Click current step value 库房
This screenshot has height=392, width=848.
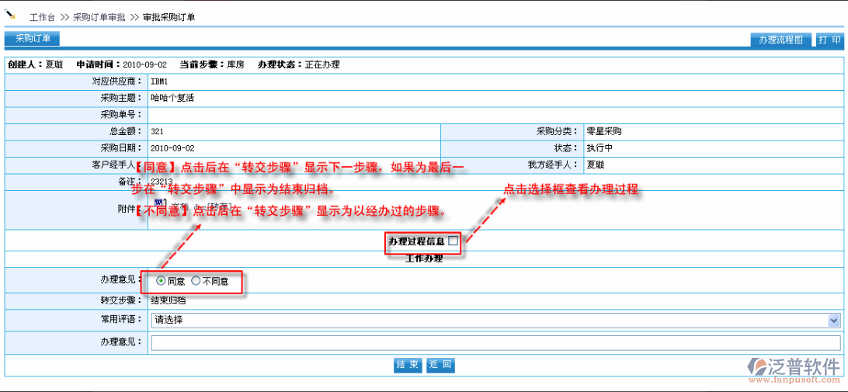tap(236, 64)
